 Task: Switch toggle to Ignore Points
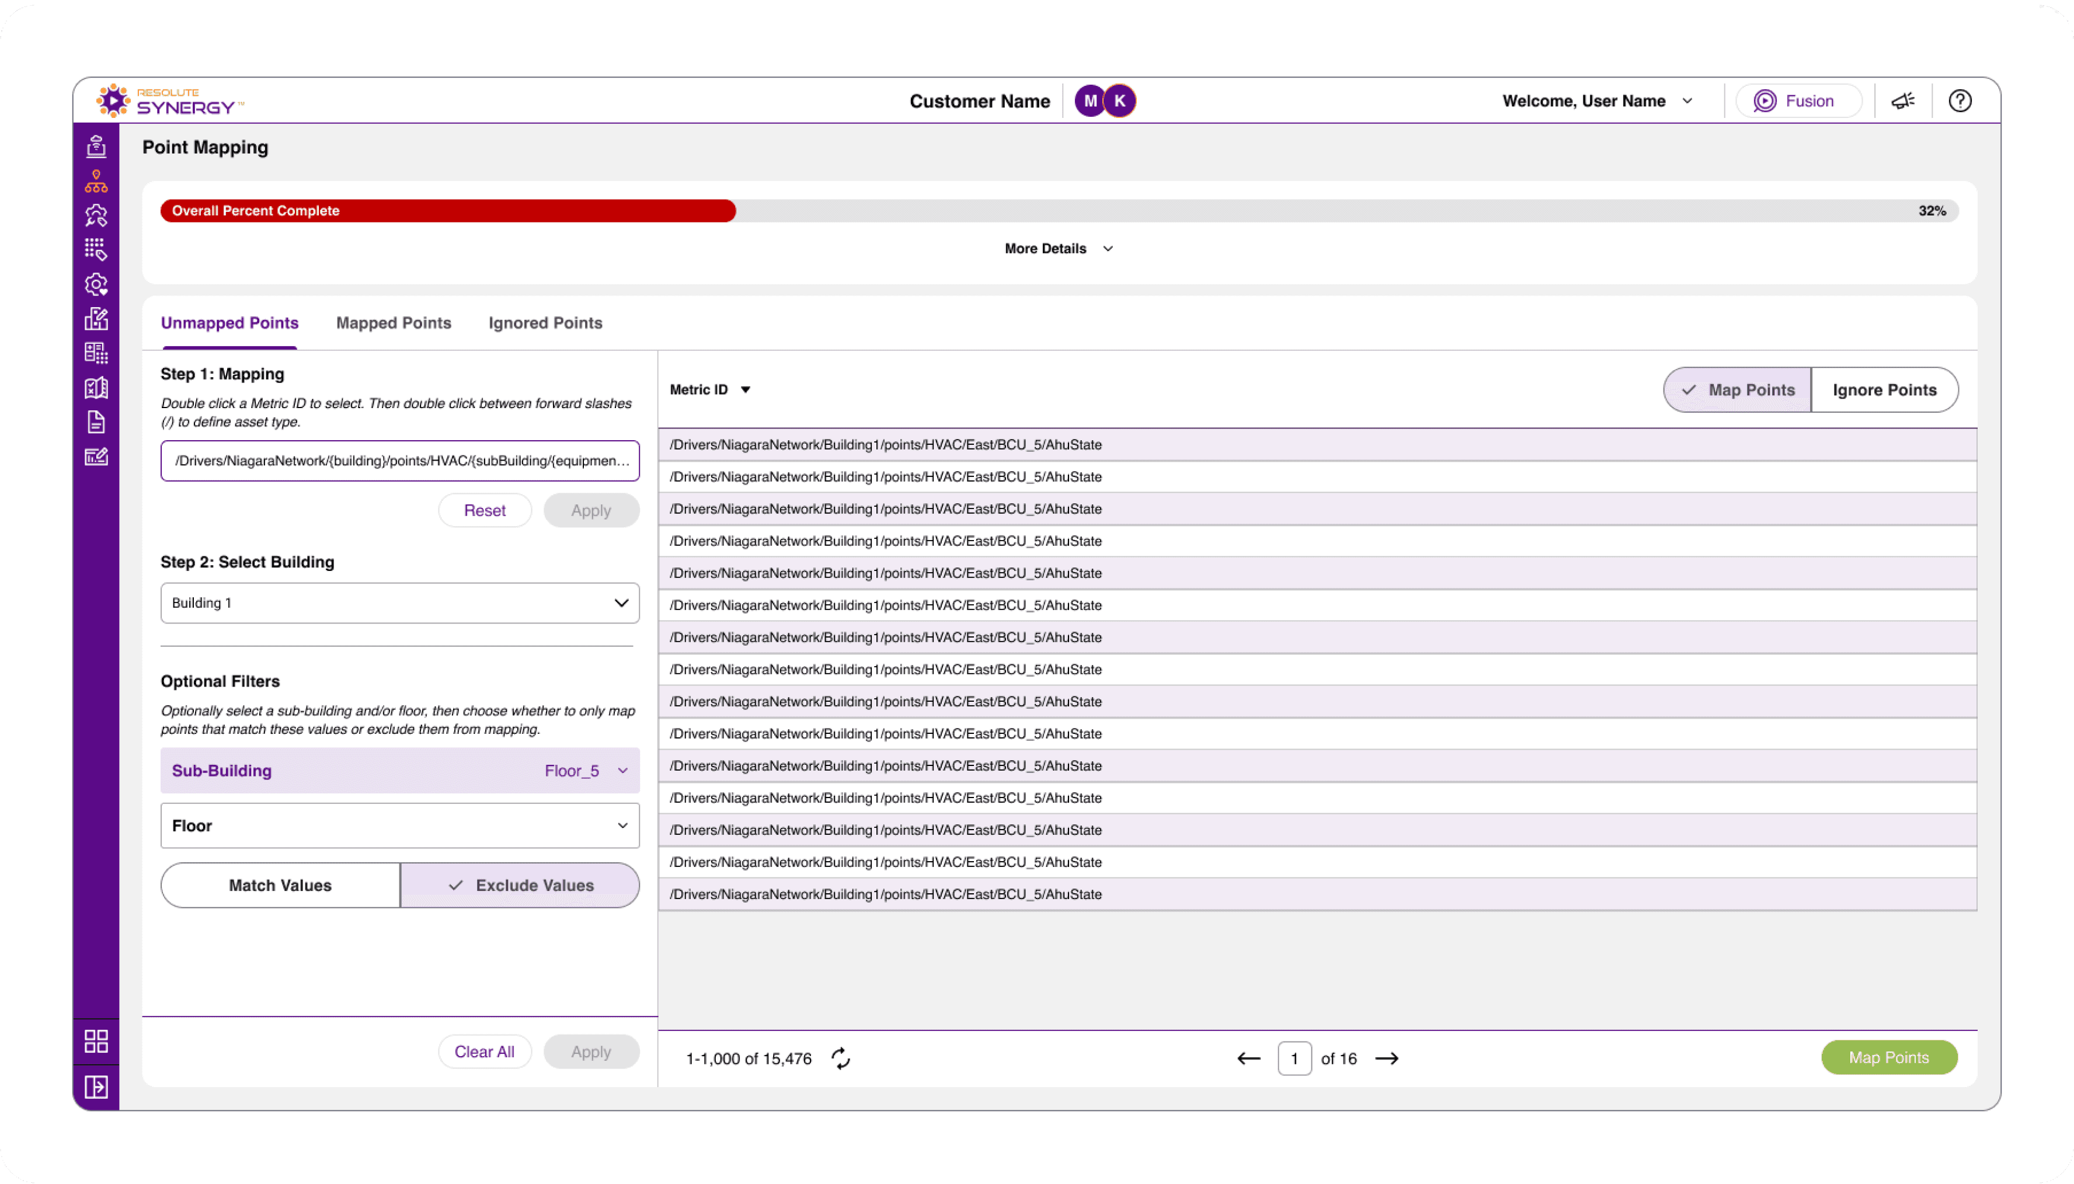(1884, 389)
